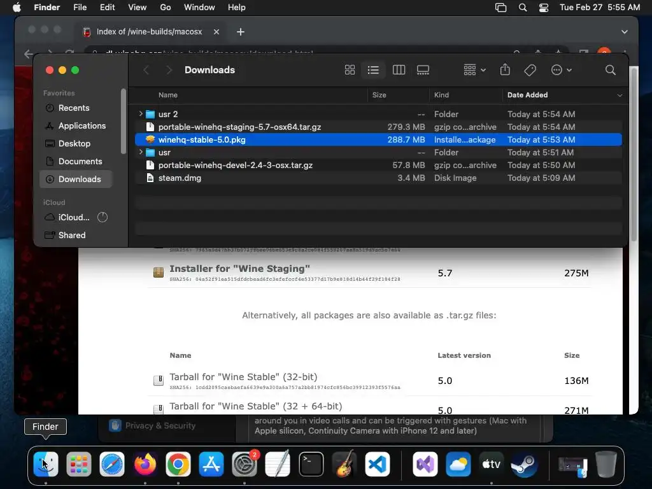The height and width of the screenshot is (489, 652).
Task: Open Finder from the Dock
Action: click(x=46, y=464)
